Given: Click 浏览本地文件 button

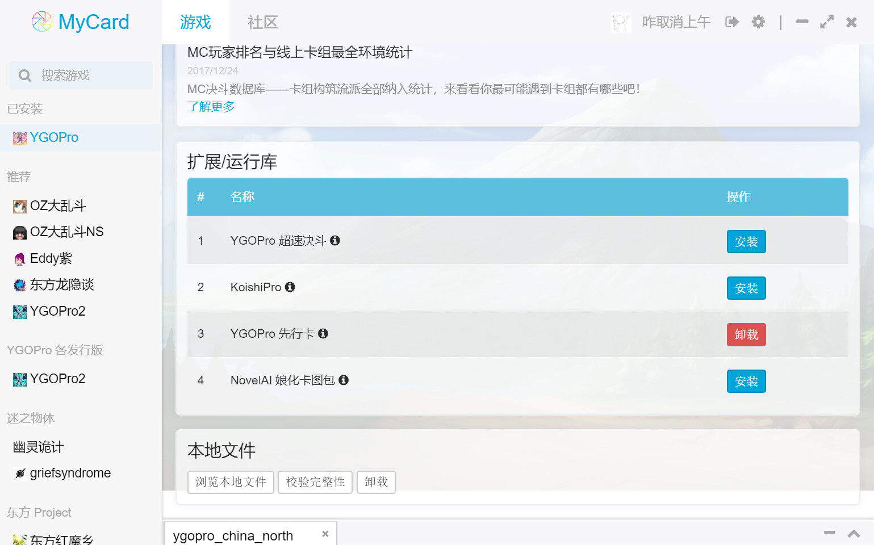Looking at the screenshot, I should coord(231,482).
